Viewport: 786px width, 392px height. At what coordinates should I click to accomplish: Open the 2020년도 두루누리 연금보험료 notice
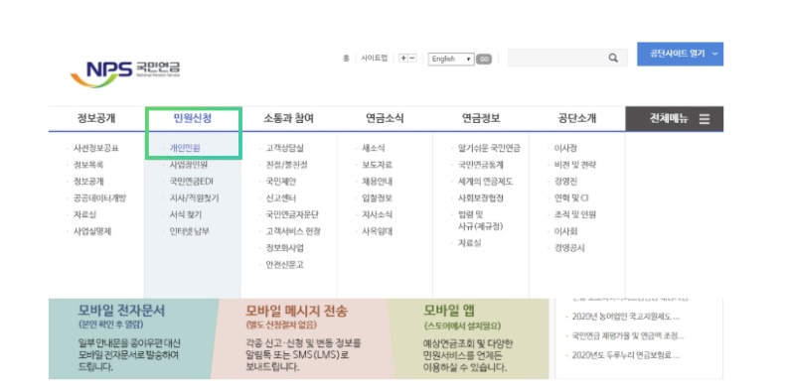(626, 355)
